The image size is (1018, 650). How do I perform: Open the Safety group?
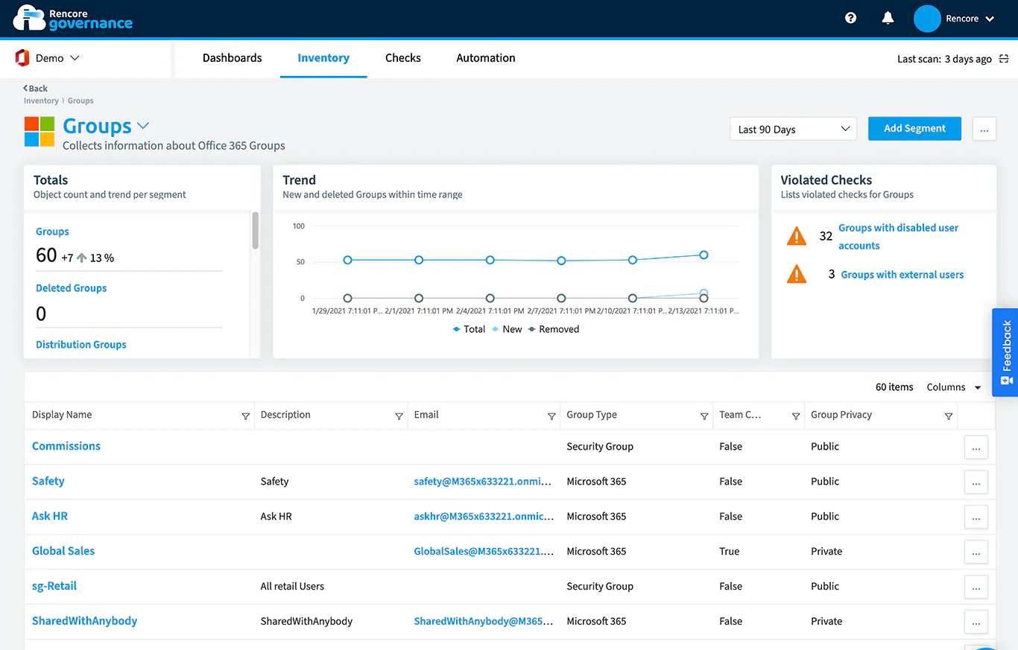pyautogui.click(x=48, y=481)
